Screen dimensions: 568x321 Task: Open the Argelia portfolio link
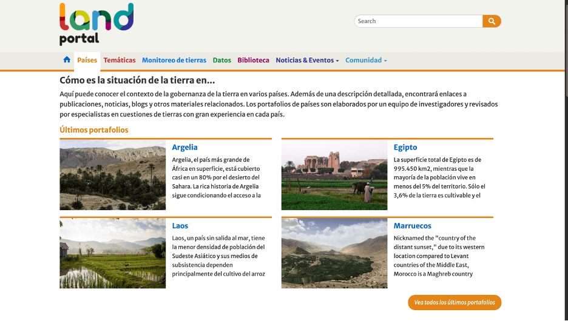pos(184,147)
